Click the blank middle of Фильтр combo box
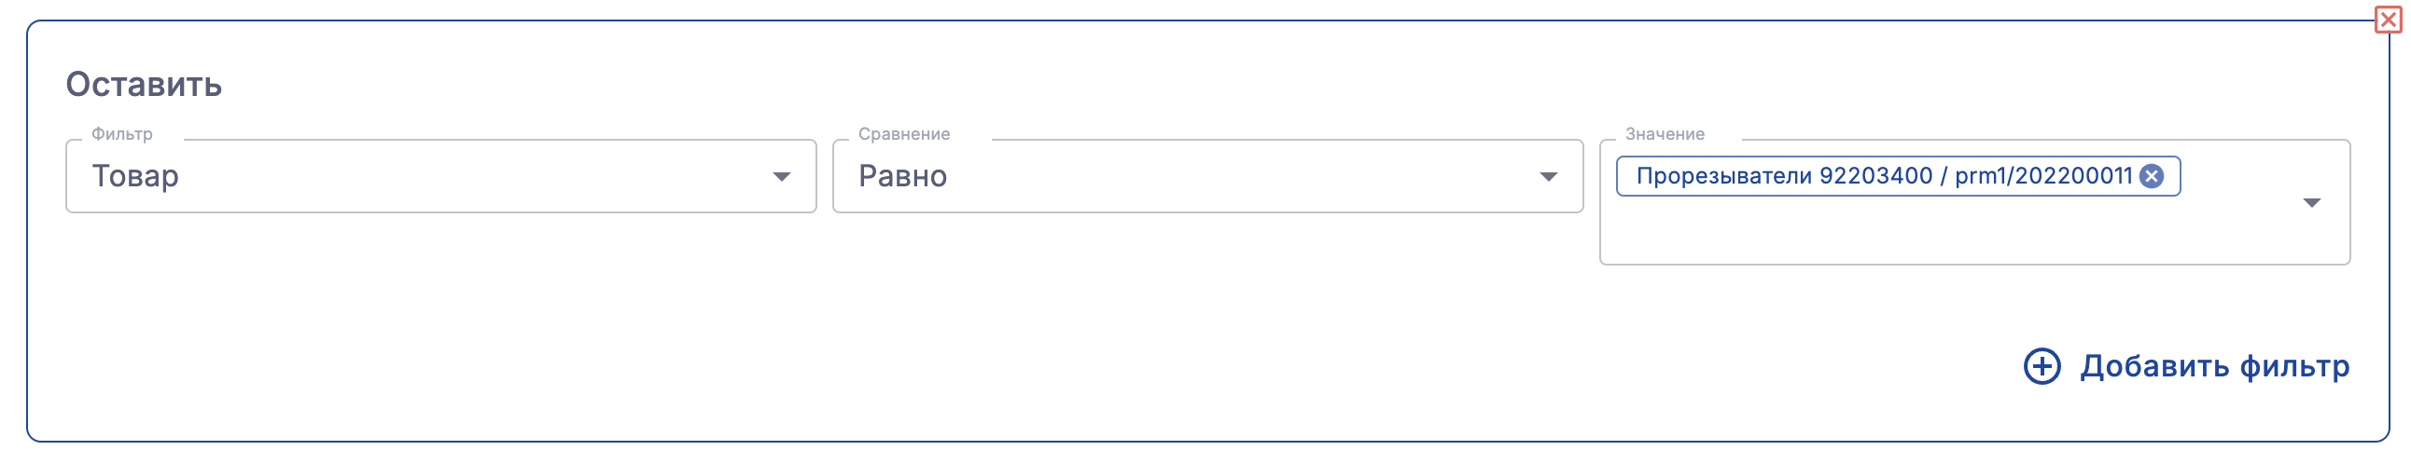The width and height of the screenshot is (2411, 464). (x=468, y=176)
